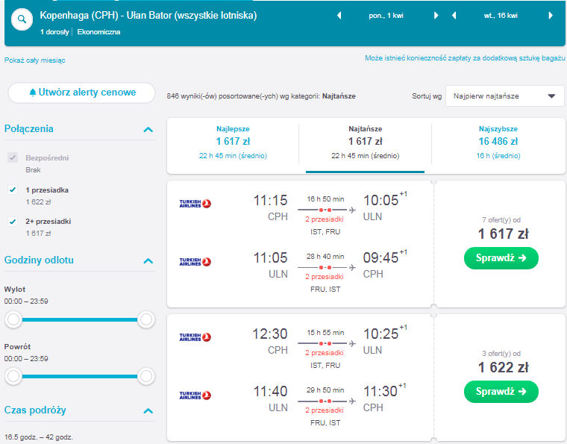Click Turkish Airlines logo for 12:30 flight
This screenshot has width=567, height=444.
(x=195, y=337)
